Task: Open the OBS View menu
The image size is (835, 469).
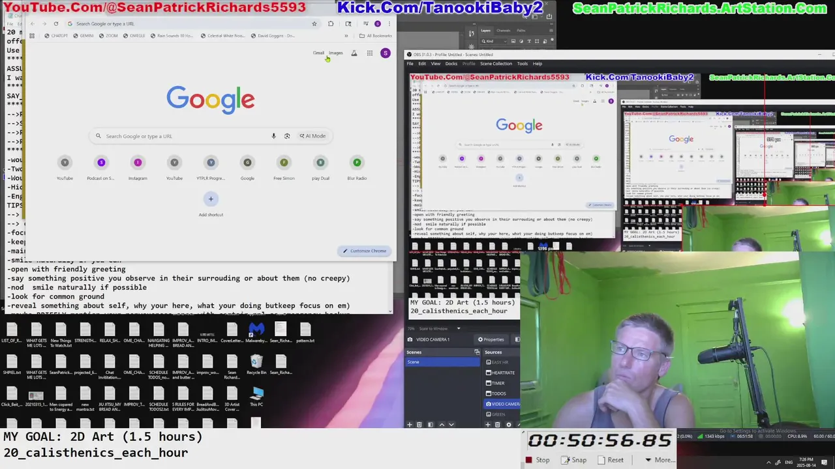Action: tap(435, 64)
